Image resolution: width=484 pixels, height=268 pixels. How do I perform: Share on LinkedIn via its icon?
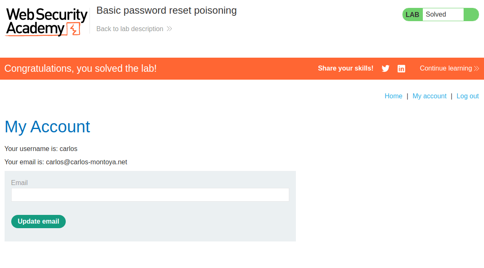coord(401,68)
